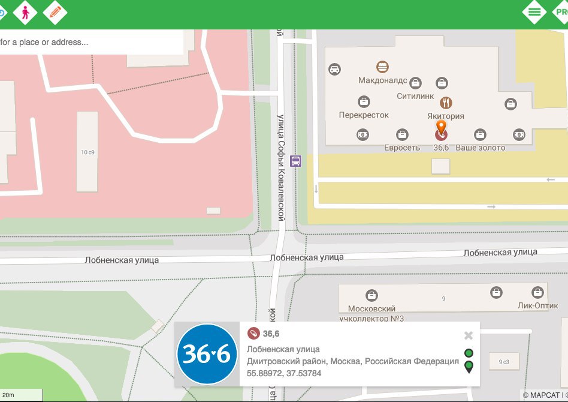Click the Дмитровский район, Москва address line

353,361
